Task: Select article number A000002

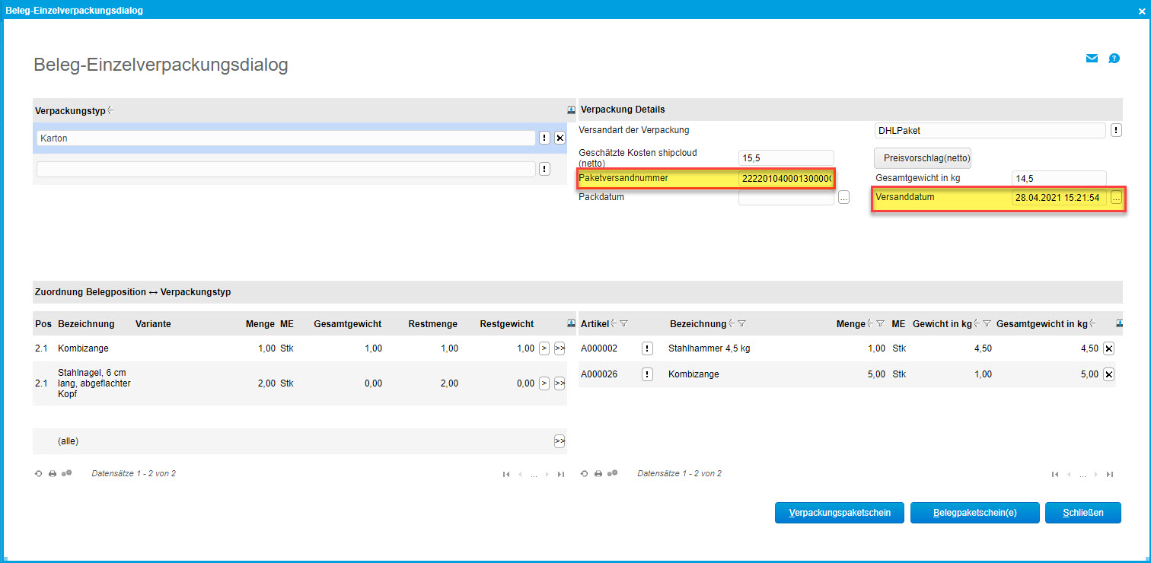Action: [599, 348]
